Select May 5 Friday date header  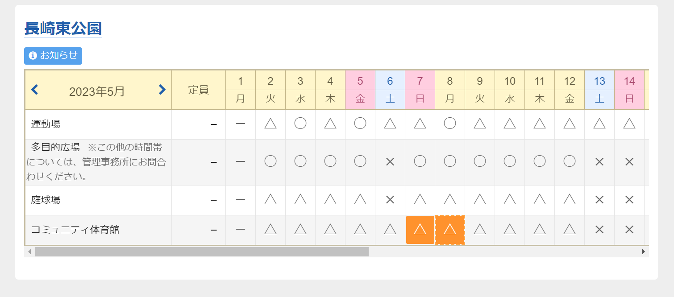pyautogui.click(x=360, y=90)
